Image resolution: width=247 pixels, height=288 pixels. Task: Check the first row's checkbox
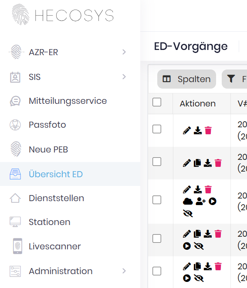pos(157,129)
